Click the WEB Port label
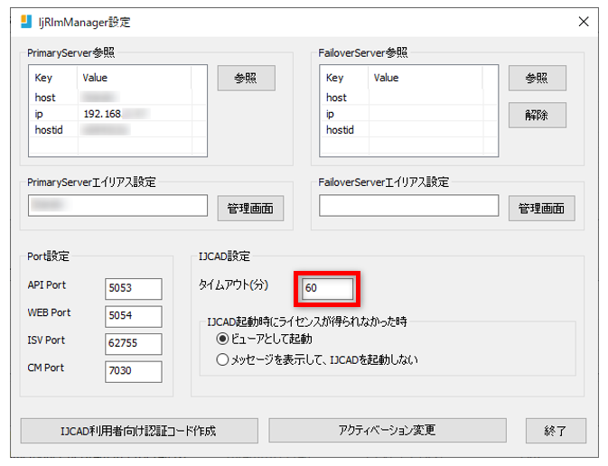The width and height of the screenshot is (608, 466). click(x=50, y=312)
